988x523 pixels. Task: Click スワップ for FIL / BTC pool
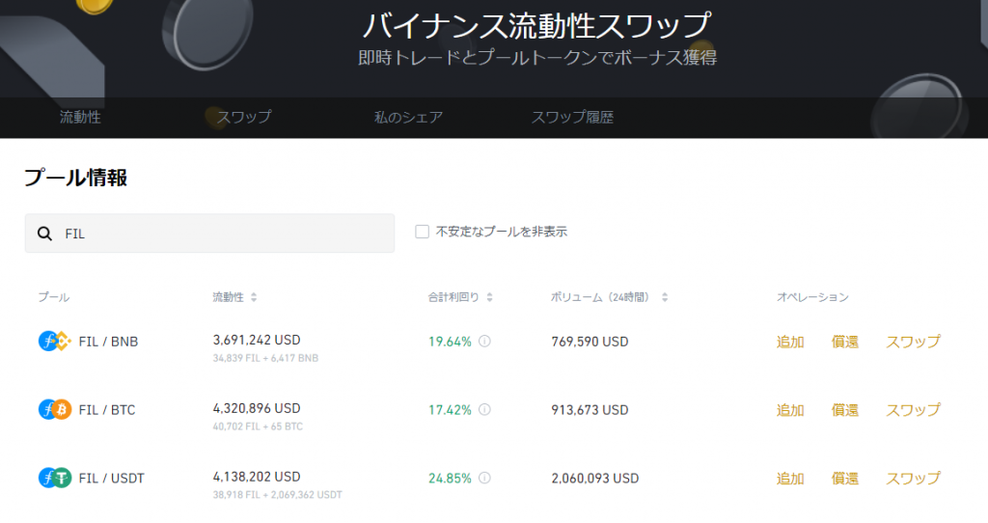tap(913, 410)
